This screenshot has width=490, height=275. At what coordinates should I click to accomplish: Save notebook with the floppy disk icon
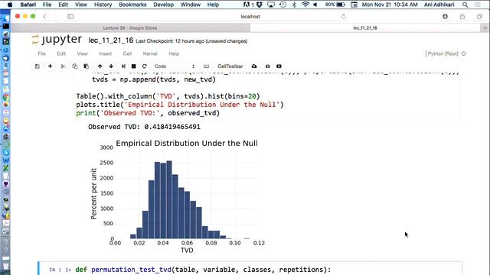click(x=38, y=66)
